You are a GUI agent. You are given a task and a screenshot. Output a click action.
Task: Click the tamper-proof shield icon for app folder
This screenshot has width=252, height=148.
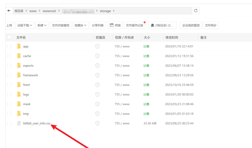pos(97,47)
